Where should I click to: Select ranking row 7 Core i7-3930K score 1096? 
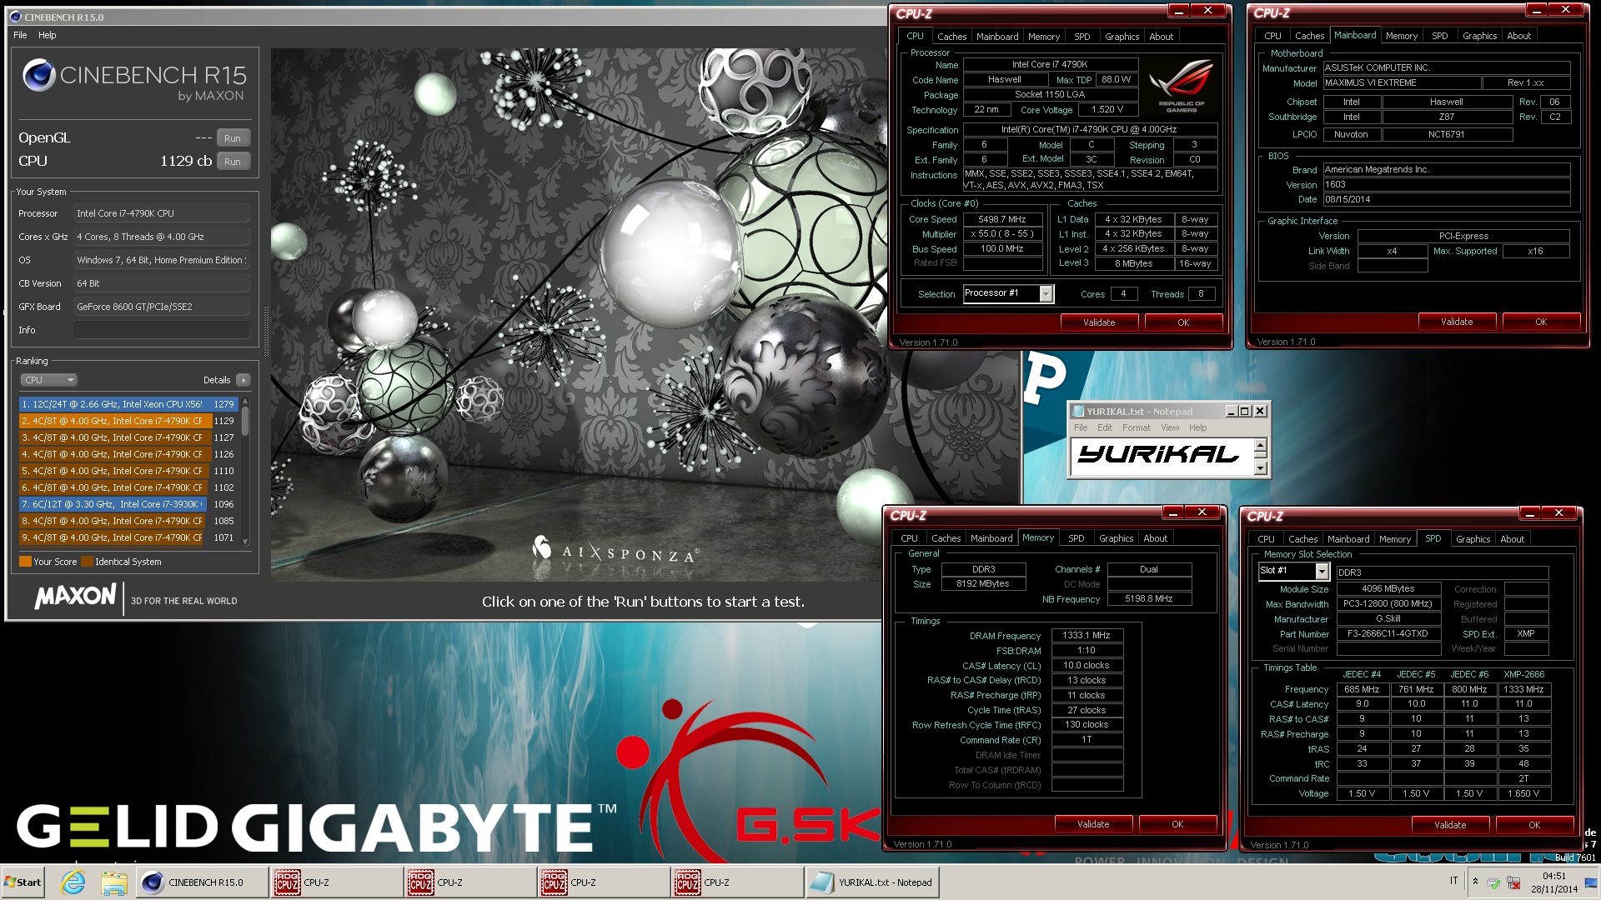point(128,504)
